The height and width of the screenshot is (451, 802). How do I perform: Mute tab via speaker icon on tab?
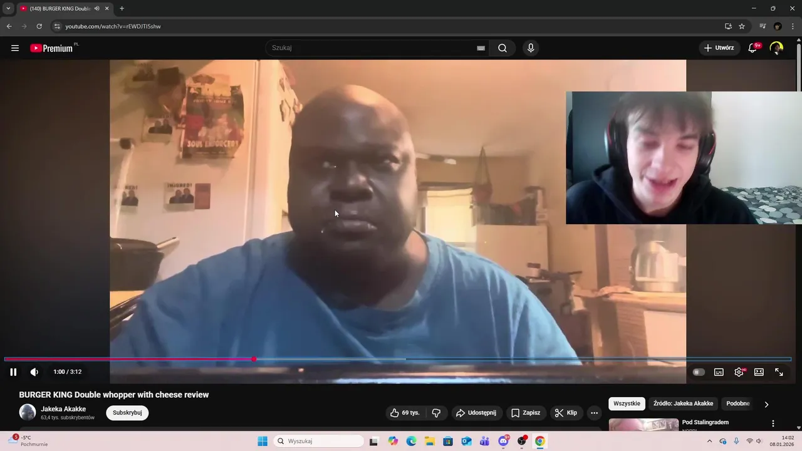click(x=96, y=8)
